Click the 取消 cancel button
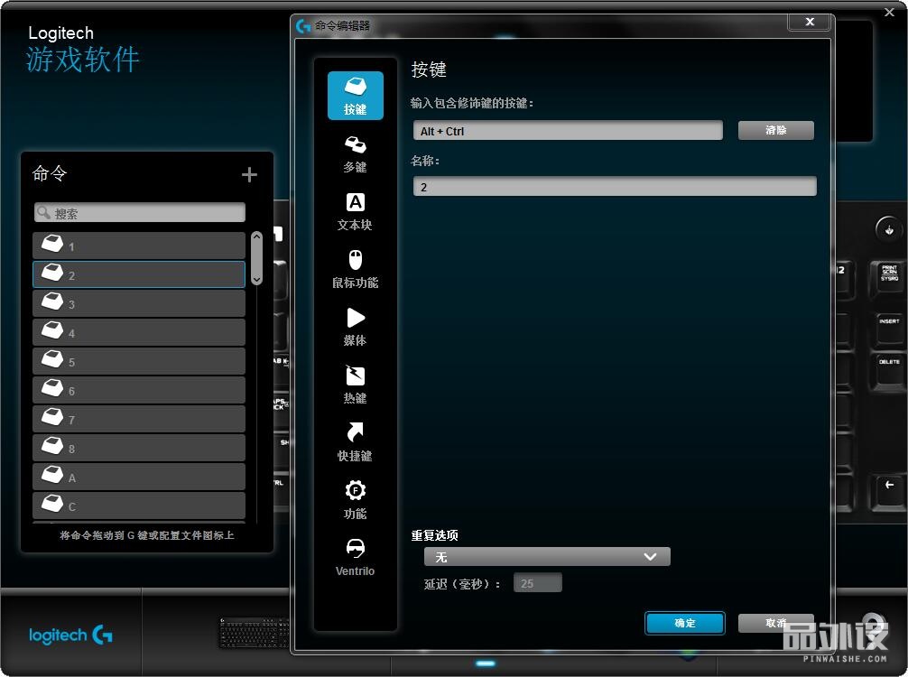This screenshot has height=677, width=908. 775,623
